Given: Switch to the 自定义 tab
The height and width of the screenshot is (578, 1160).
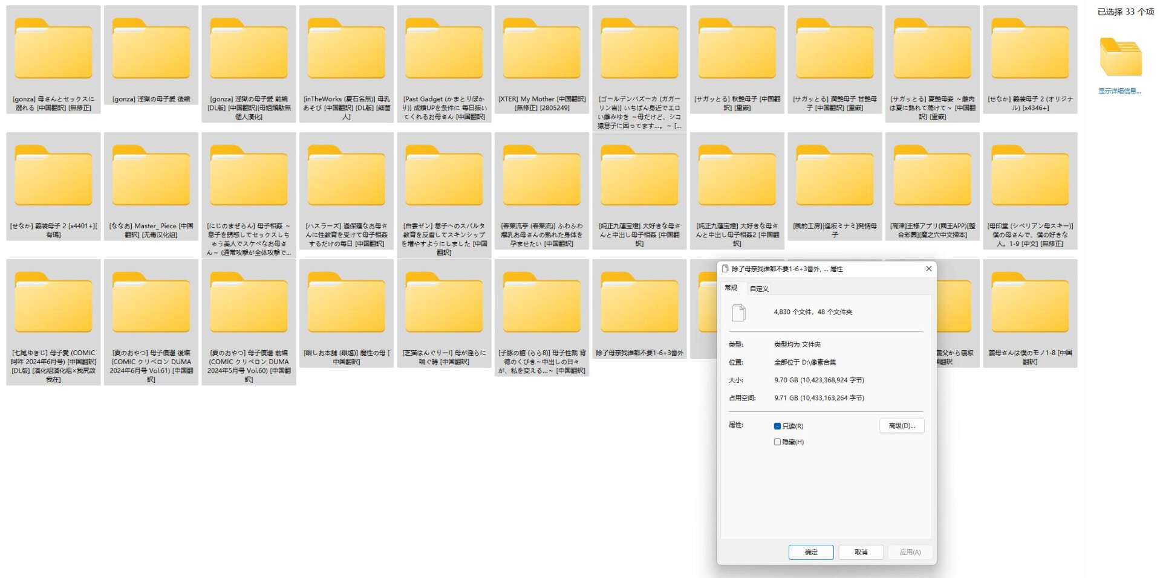Looking at the screenshot, I should click(759, 289).
